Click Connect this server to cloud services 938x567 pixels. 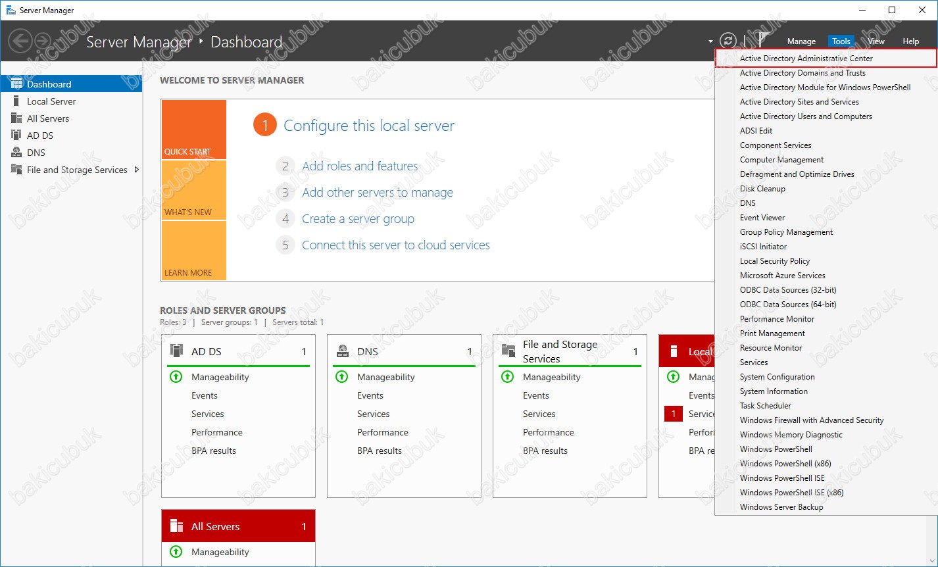(x=396, y=245)
